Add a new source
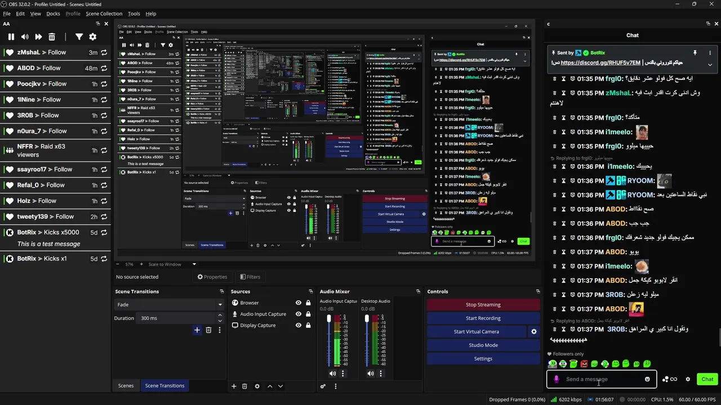The image size is (721, 405). pos(234,386)
